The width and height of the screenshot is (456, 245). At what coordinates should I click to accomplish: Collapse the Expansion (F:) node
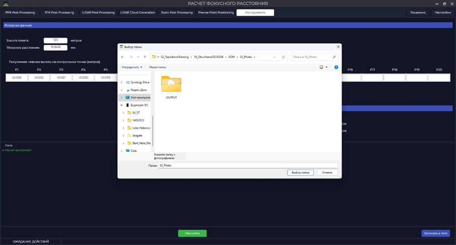click(122, 105)
